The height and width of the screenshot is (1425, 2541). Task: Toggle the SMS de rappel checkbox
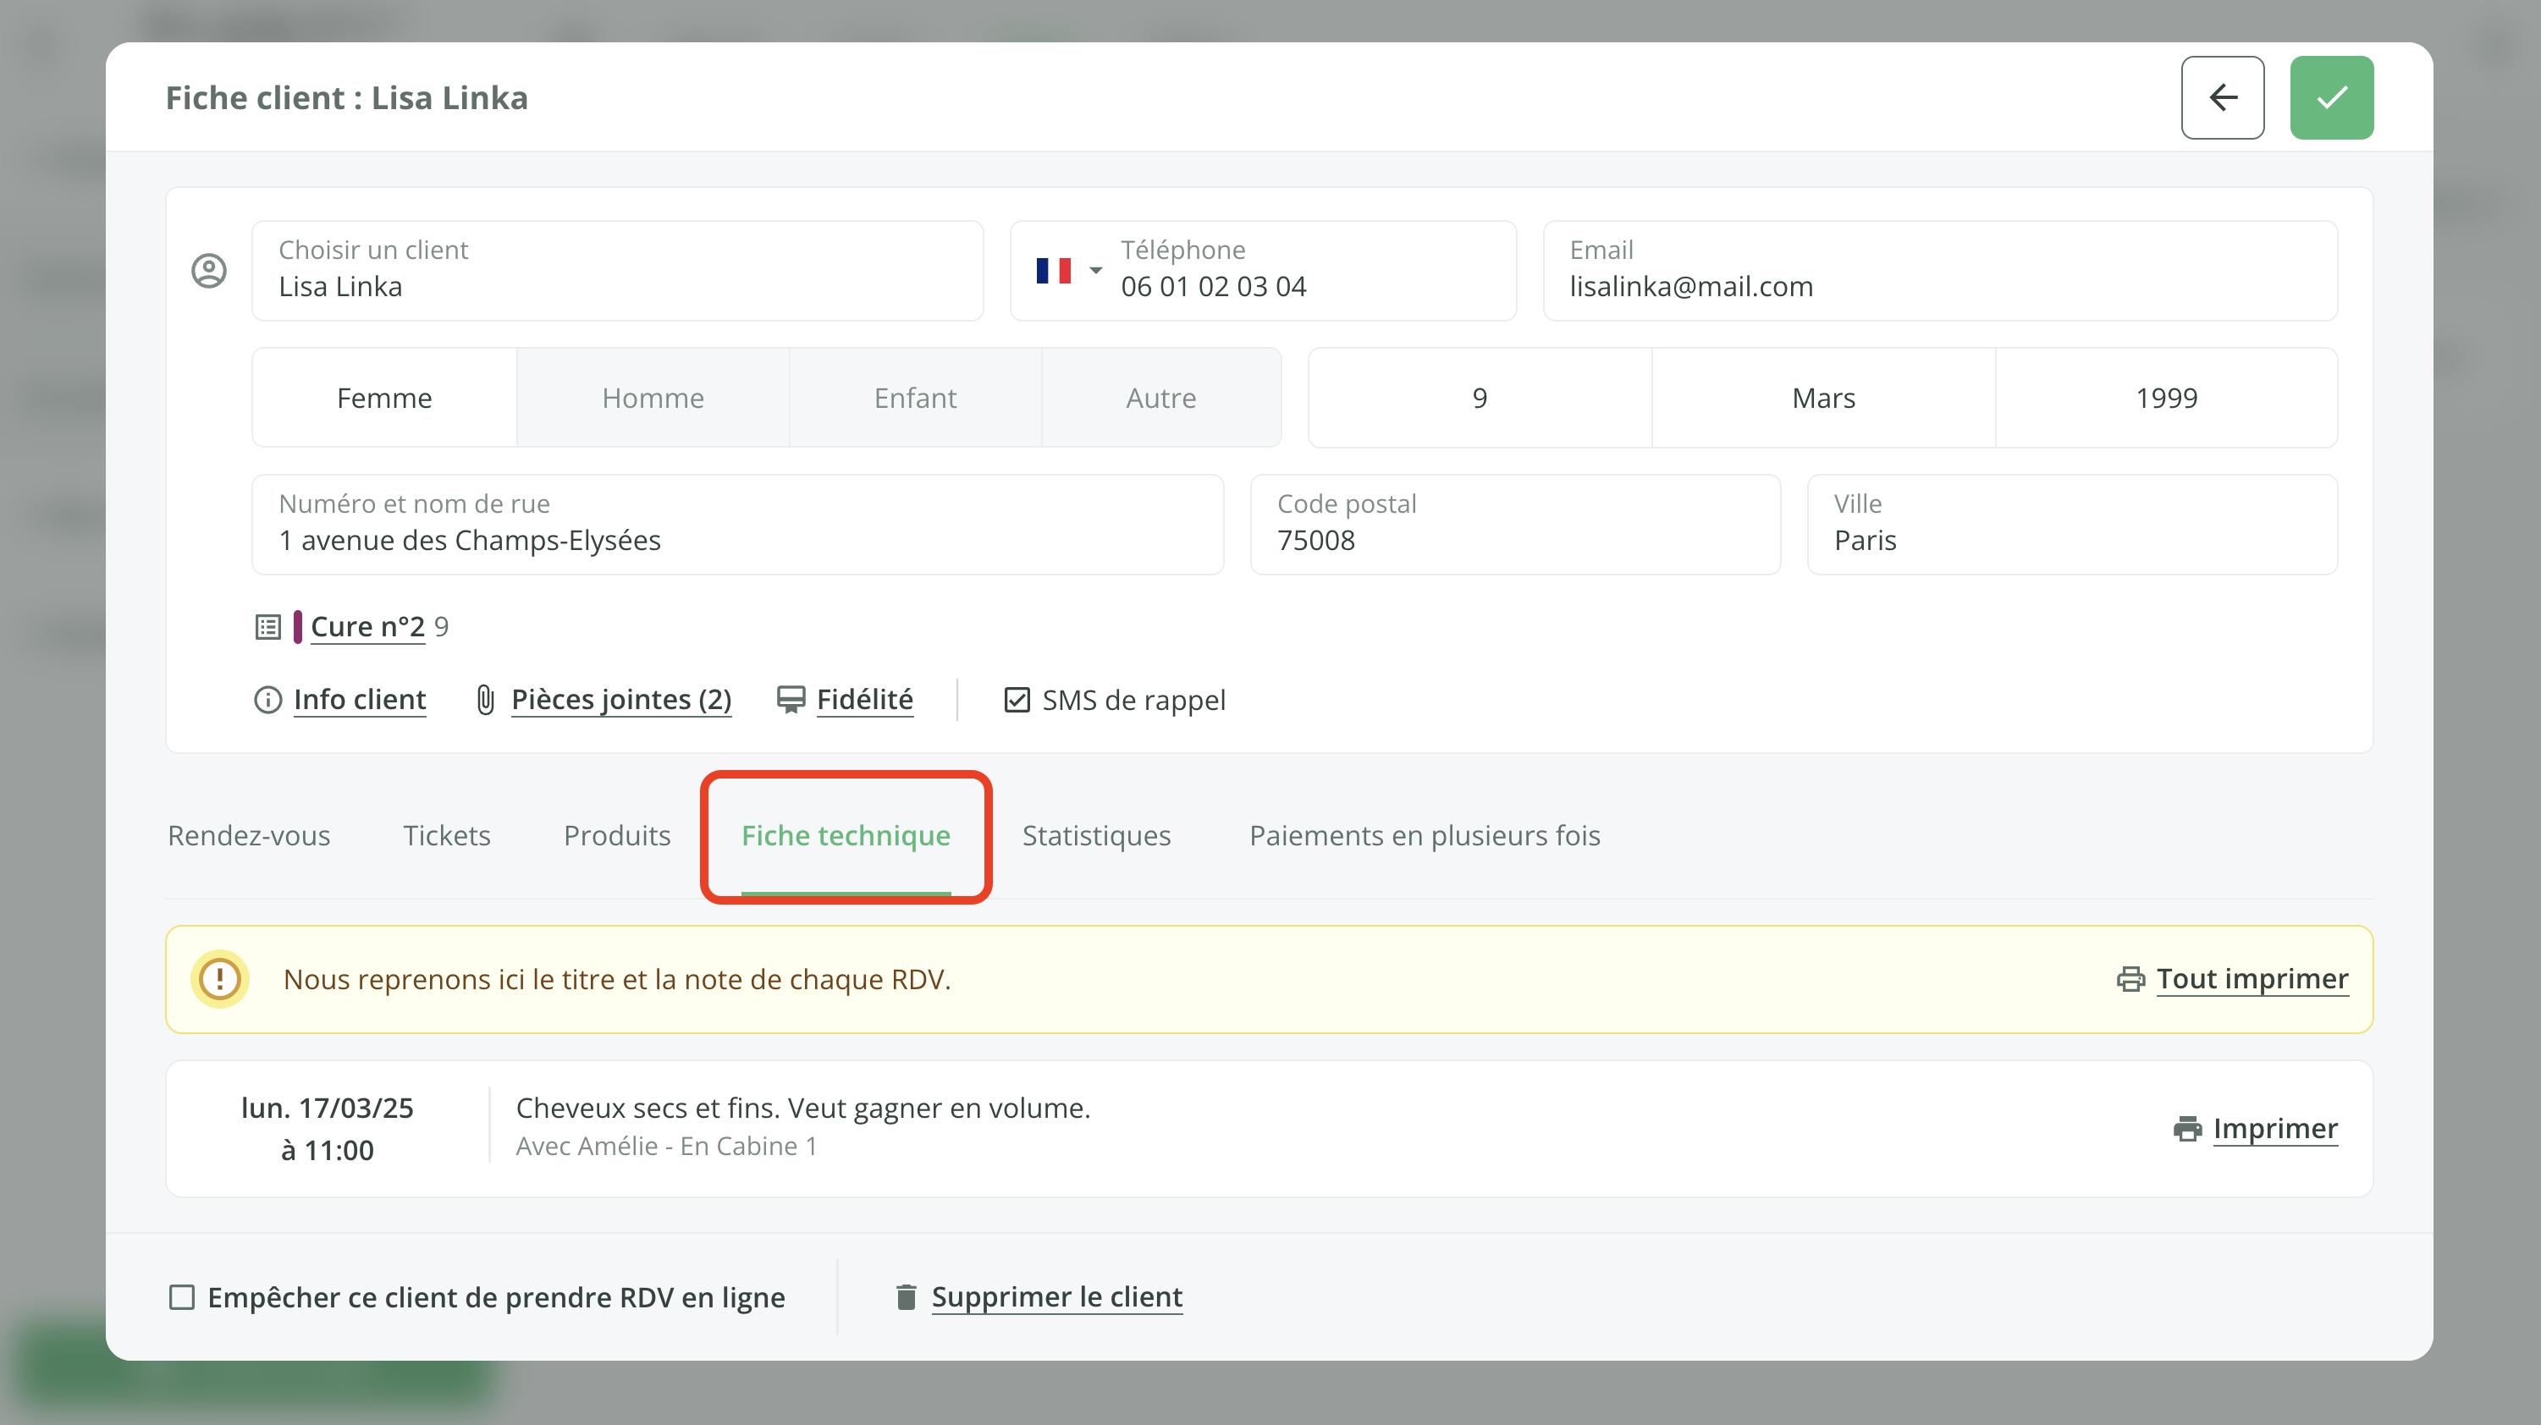[x=1016, y=700]
